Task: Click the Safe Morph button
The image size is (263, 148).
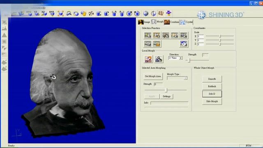Action: (x=212, y=102)
